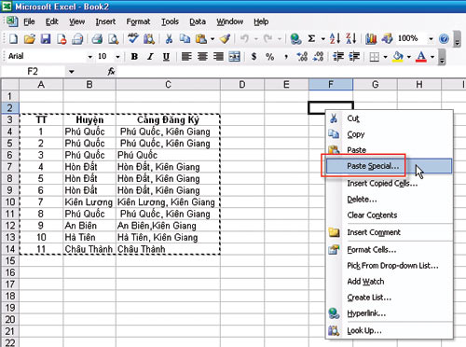
Task: Open the Insert menu
Action: click(105, 21)
